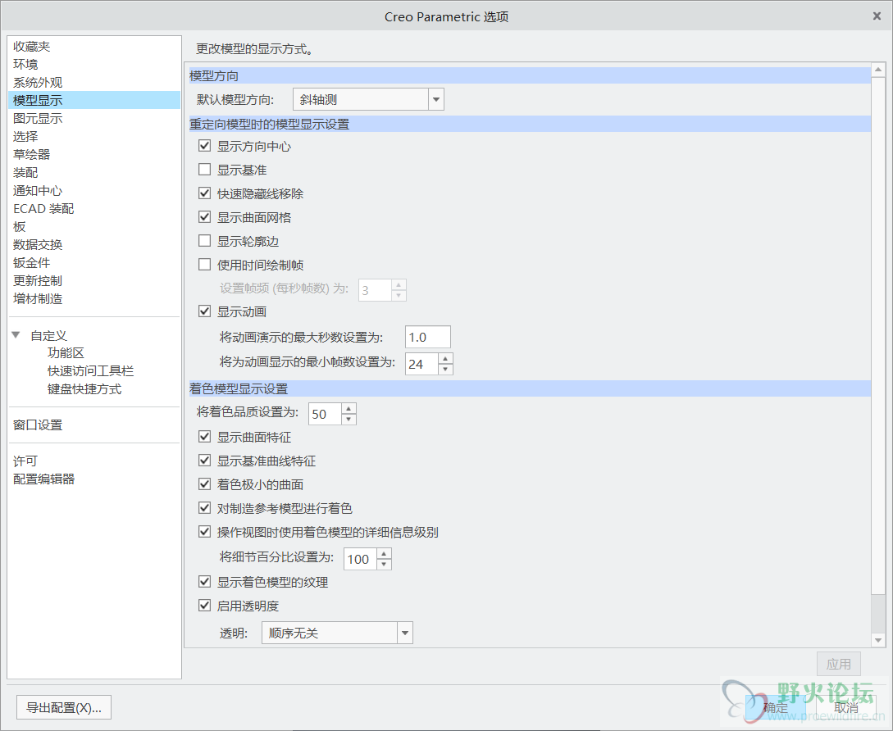893x731 pixels.
Task: Toggle 快速隐藏线移除 checkbox
Action: pyautogui.click(x=204, y=193)
